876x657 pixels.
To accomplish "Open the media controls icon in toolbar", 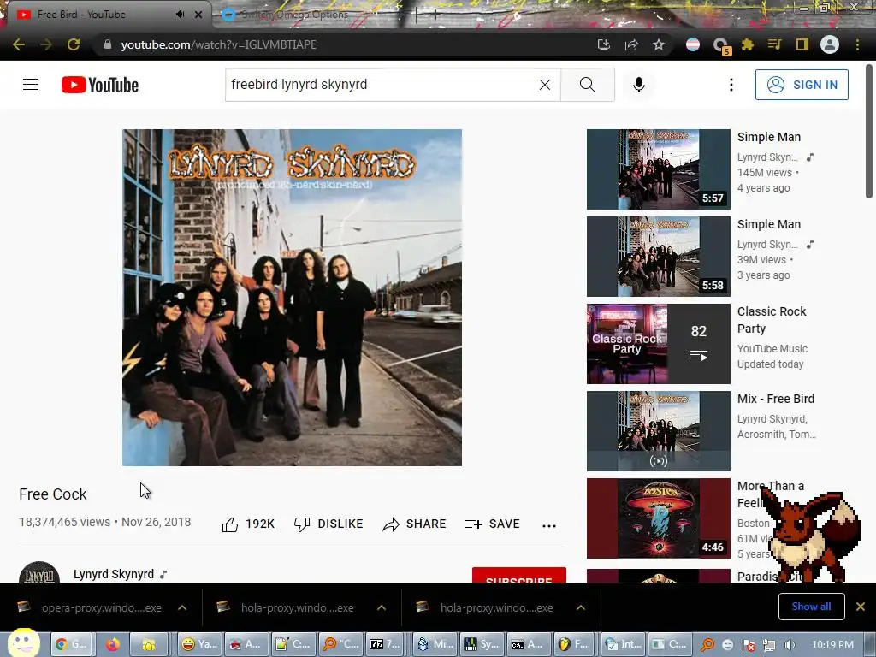I will (775, 44).
